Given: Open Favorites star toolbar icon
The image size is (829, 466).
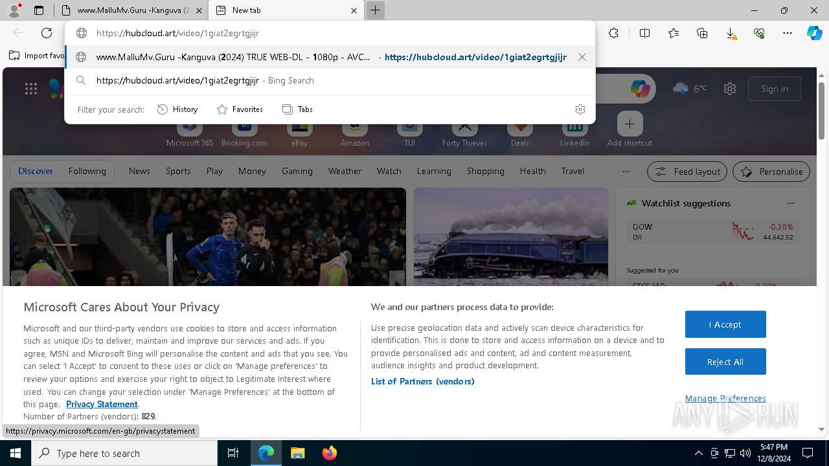Looking at the screenshot, I should pos(674,33).
